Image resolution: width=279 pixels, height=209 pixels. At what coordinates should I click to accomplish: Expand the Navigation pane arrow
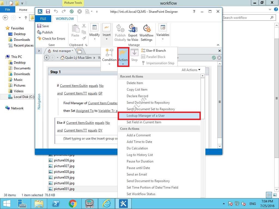pos(39,51)
